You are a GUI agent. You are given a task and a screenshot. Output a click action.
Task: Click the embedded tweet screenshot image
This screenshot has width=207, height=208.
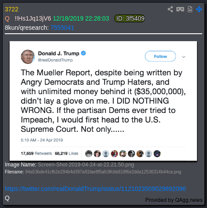[103, 101]
